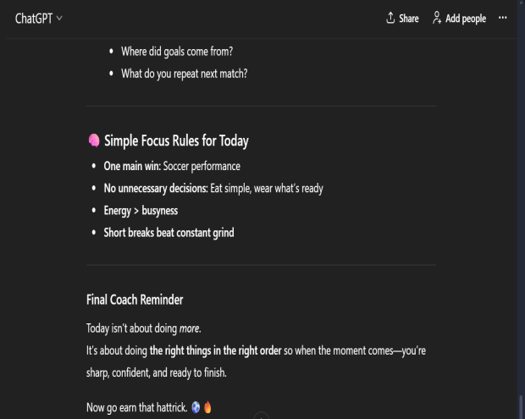Open the ChatGPT model selector dropdown

[x=38, y=18]
